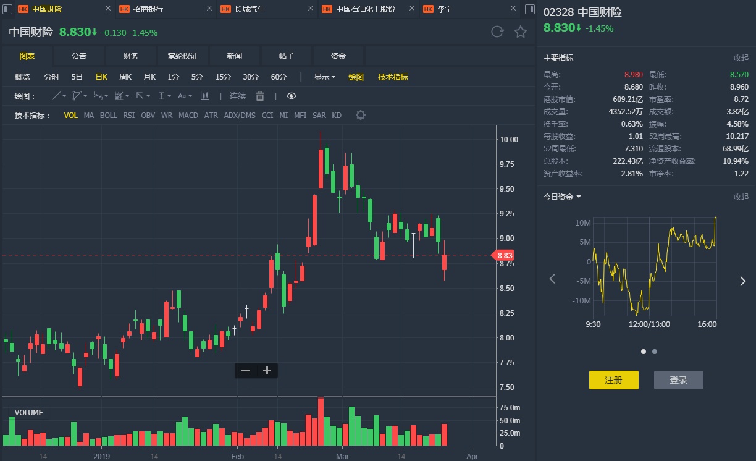Screen dimensions: 756x461
Task: Add 中国财险 to favorites via star icon
Action: click(521, 32)
